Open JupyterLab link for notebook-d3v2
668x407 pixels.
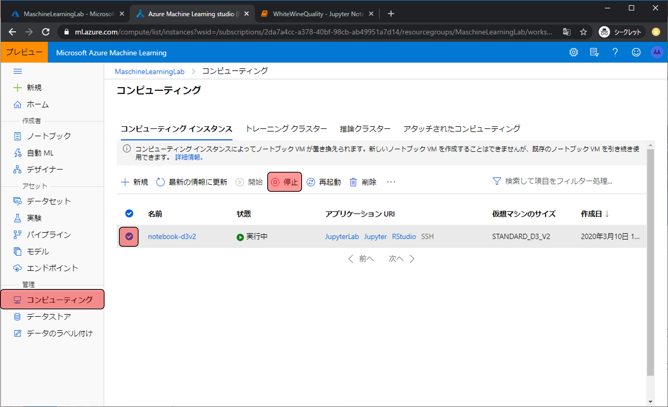point(342,237)
